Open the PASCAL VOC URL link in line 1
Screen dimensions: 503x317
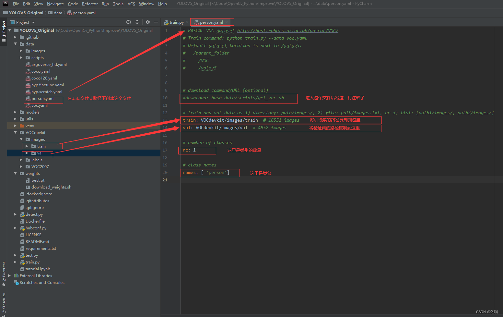(x=288, y=30)
